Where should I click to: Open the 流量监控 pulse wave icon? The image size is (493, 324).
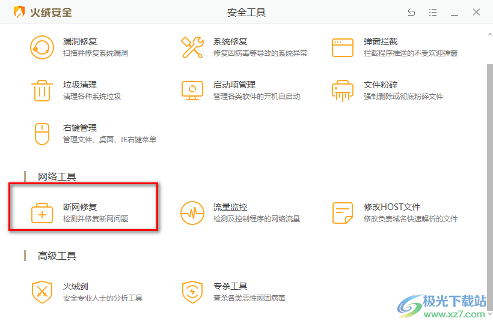(192, 213)
